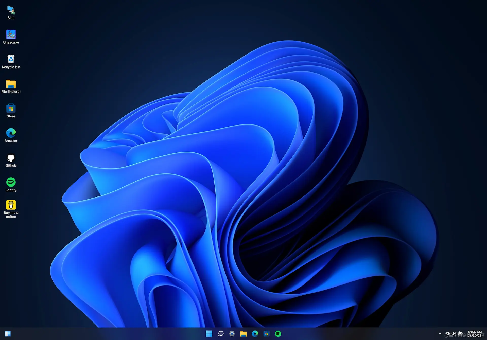Open File Explorer from the taskbar

[x=243, y=334]
